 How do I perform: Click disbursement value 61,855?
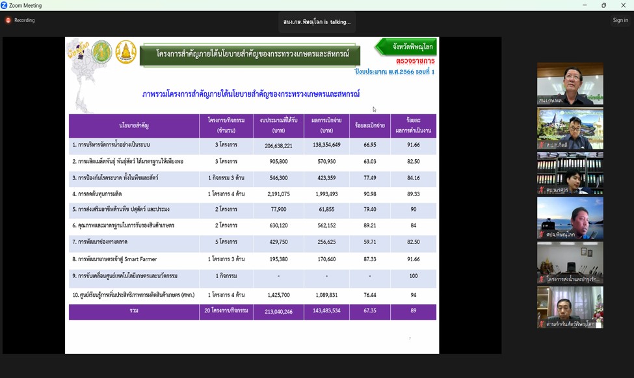pyautogui.click(x=326, y=210)
